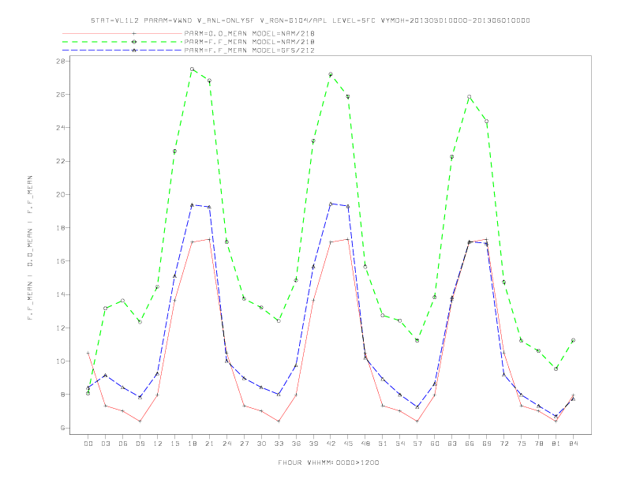Screen dimensions: 625x483
Task: Select legend entry PARM=F.F_MEAN MODEL=GFS/212
Action: 249,51
